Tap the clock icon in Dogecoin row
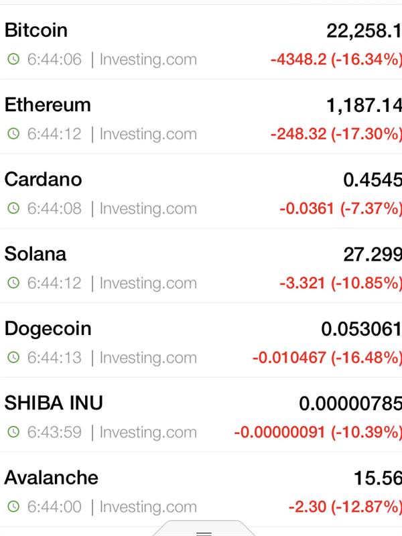The height and width of the screenshot is (536, 402). (13, 357)
